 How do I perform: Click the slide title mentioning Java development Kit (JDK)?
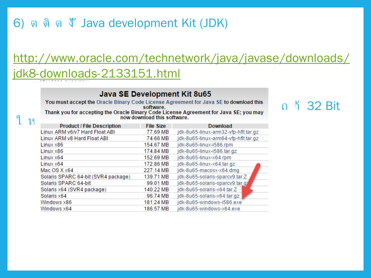pos(120,23)
